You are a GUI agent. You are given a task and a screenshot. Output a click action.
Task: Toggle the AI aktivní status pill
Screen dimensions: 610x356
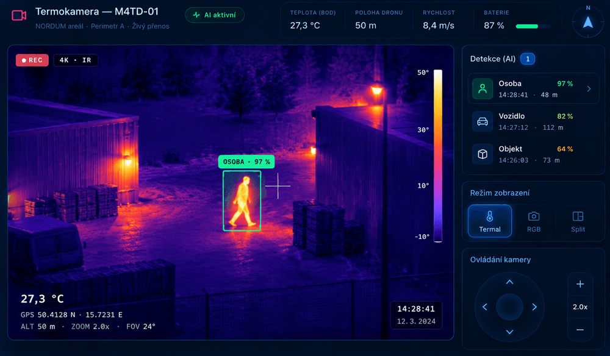pos(215,15)
